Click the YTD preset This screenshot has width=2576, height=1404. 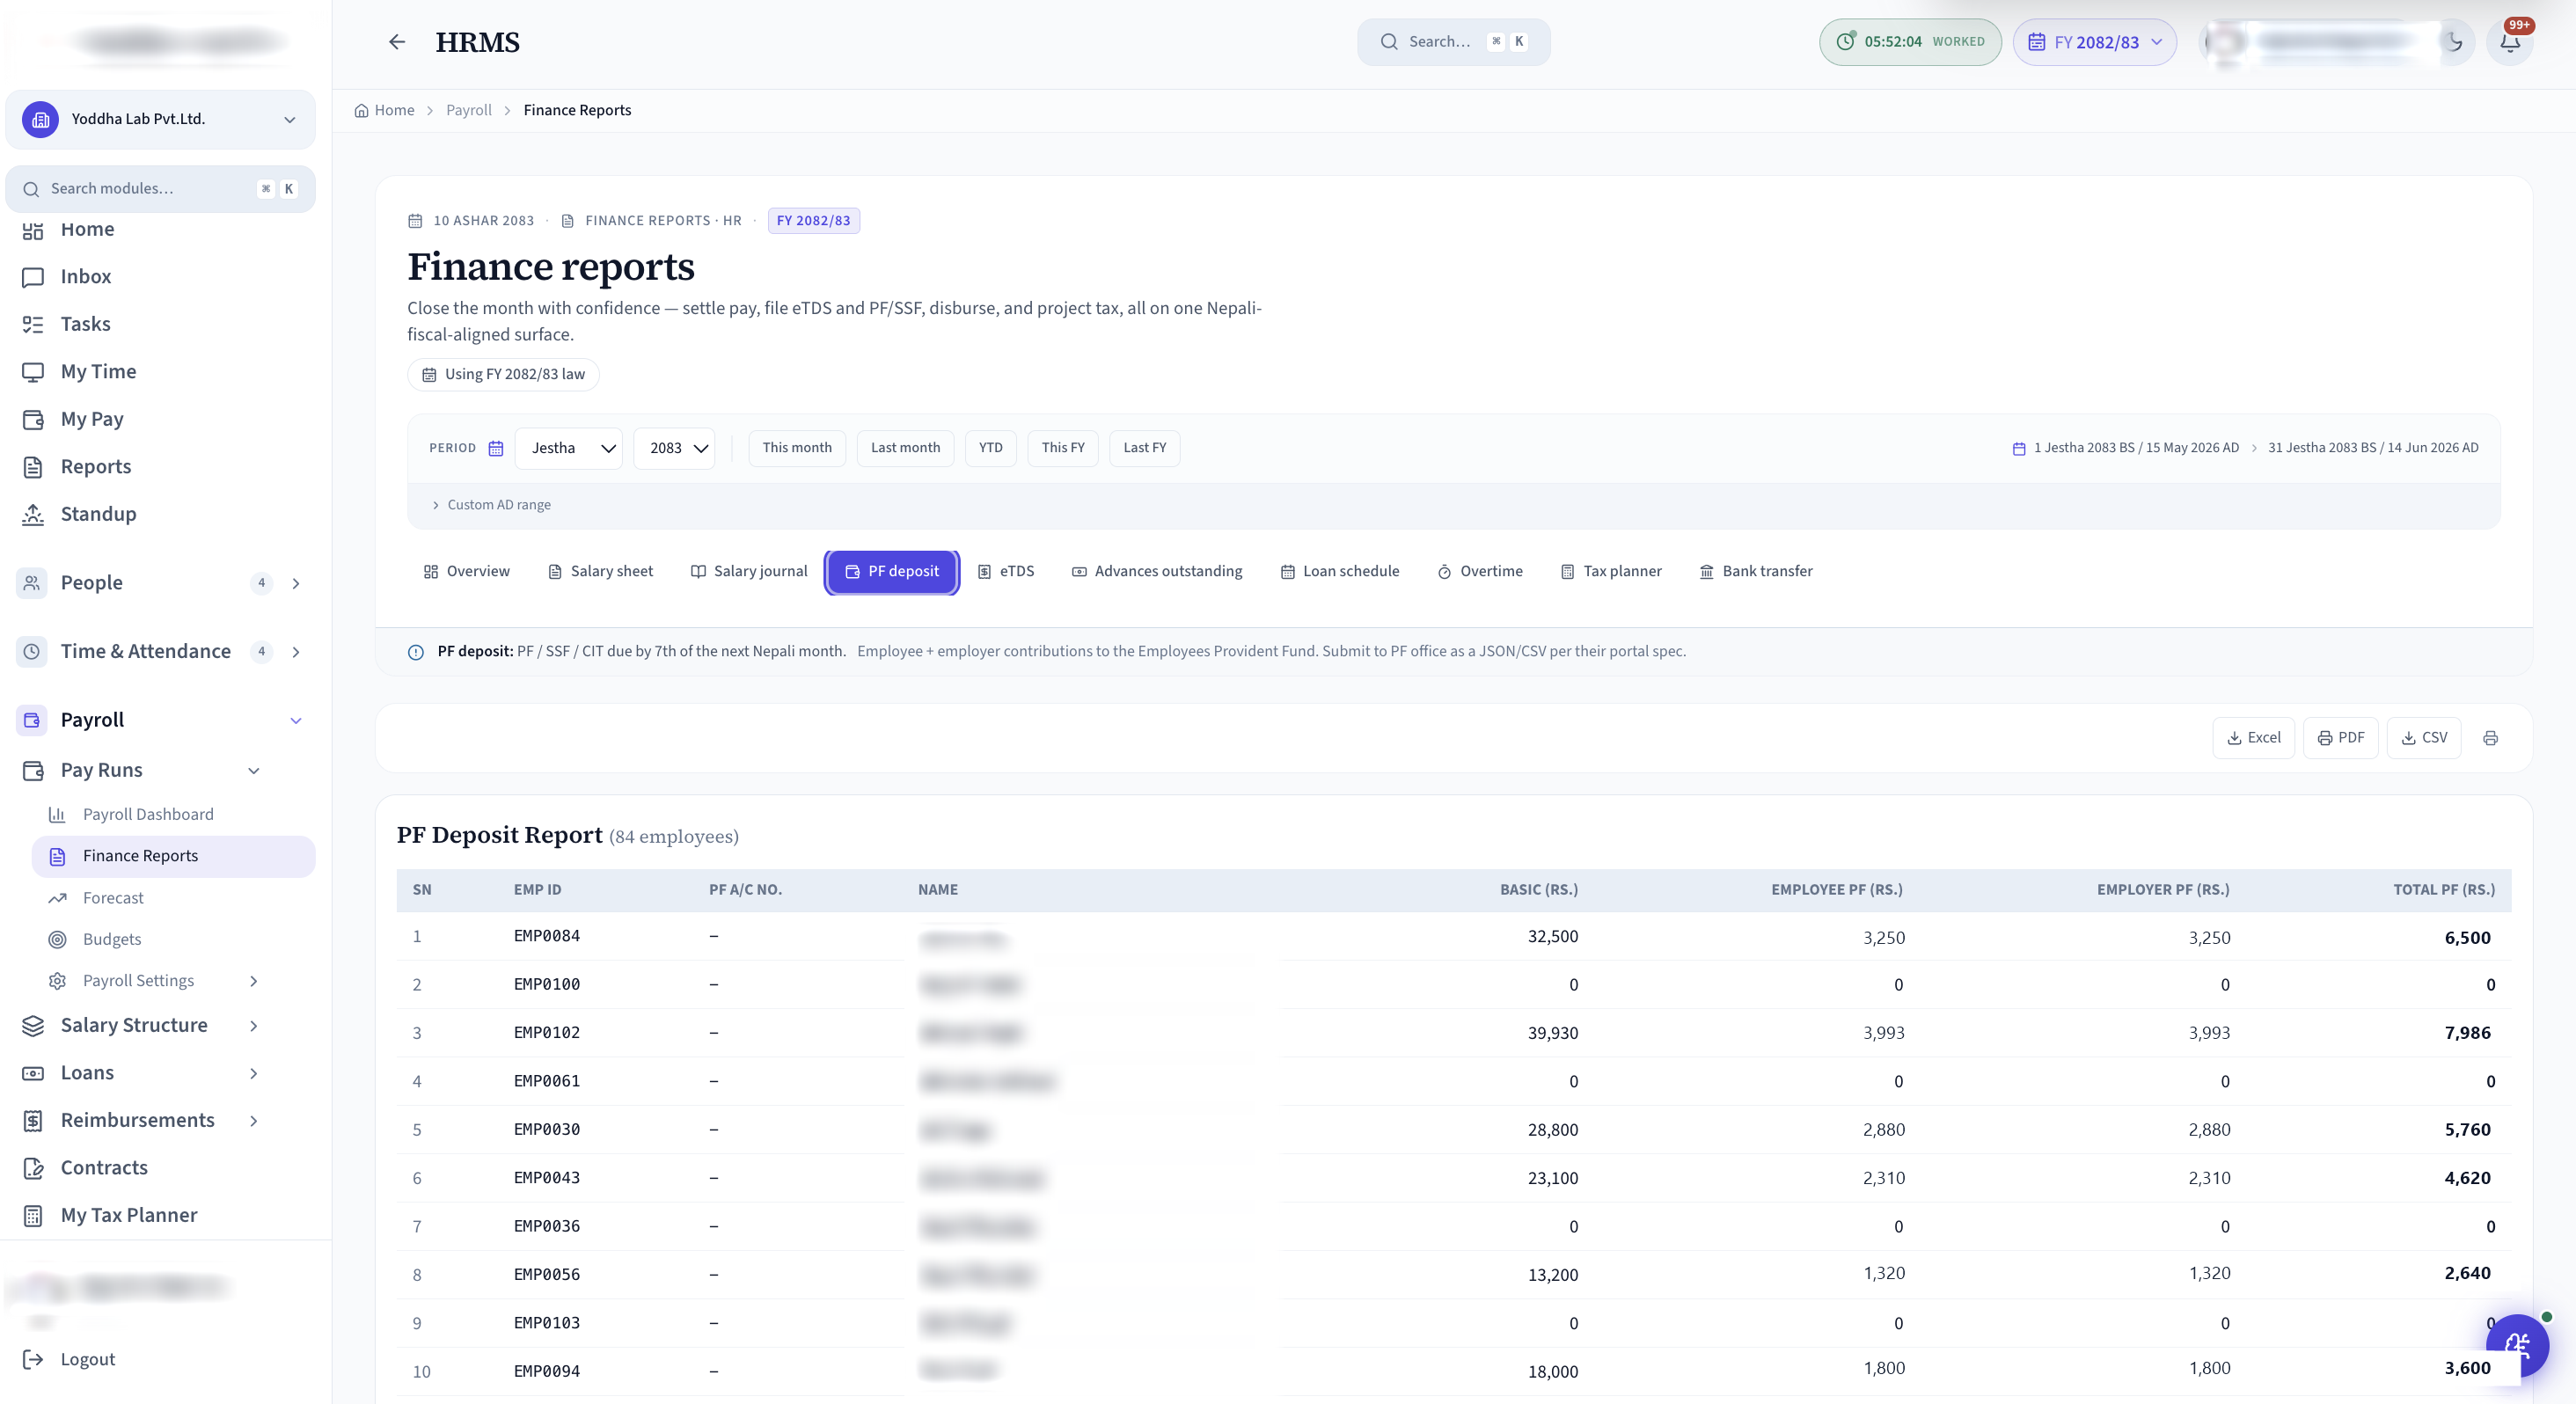pos(990,448)
